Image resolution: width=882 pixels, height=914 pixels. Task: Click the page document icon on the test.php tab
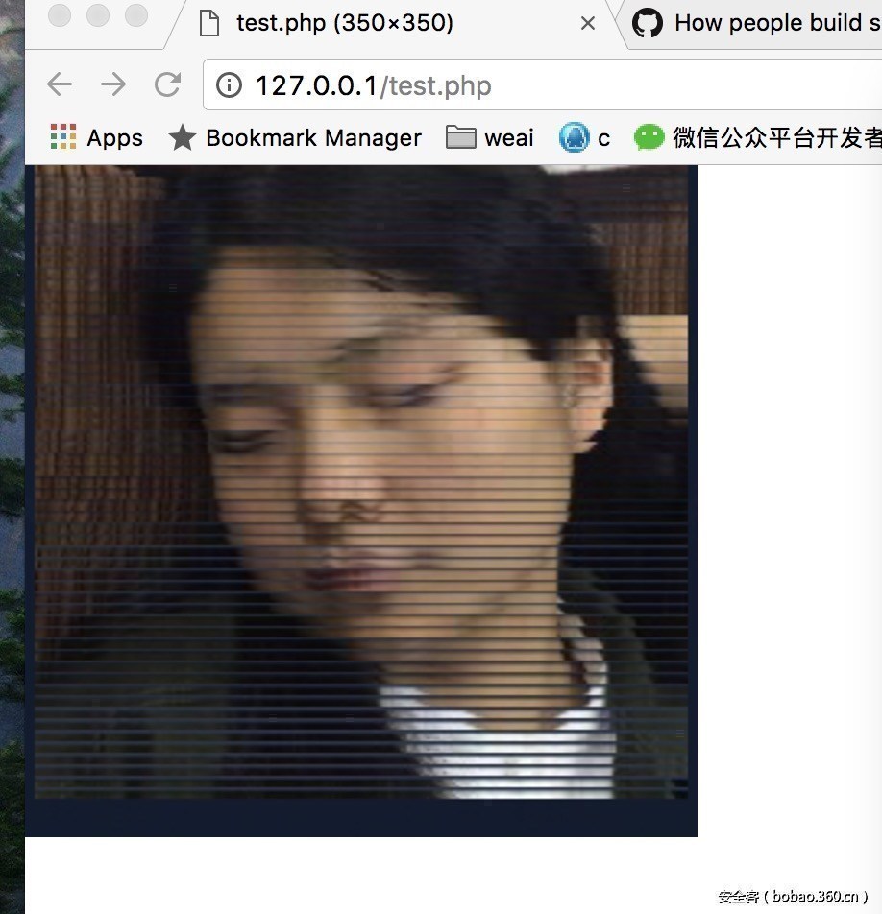point(209,23)
